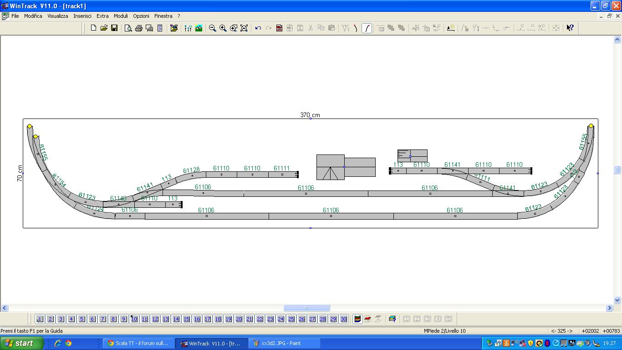Toggle layer 15 button
Screen dimensions: 622x350
pyautogui.click(x=186, y=319)
